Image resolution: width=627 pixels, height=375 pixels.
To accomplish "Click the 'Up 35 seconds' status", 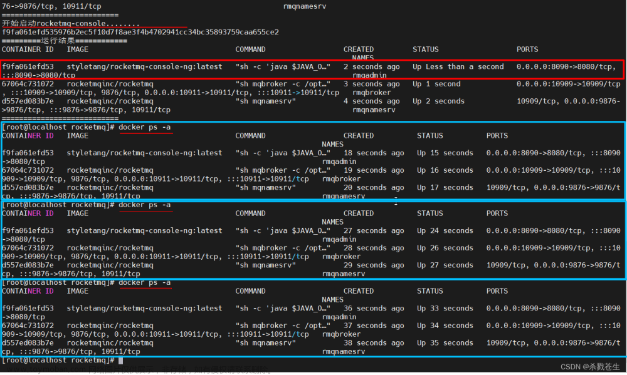I will 445,342.
